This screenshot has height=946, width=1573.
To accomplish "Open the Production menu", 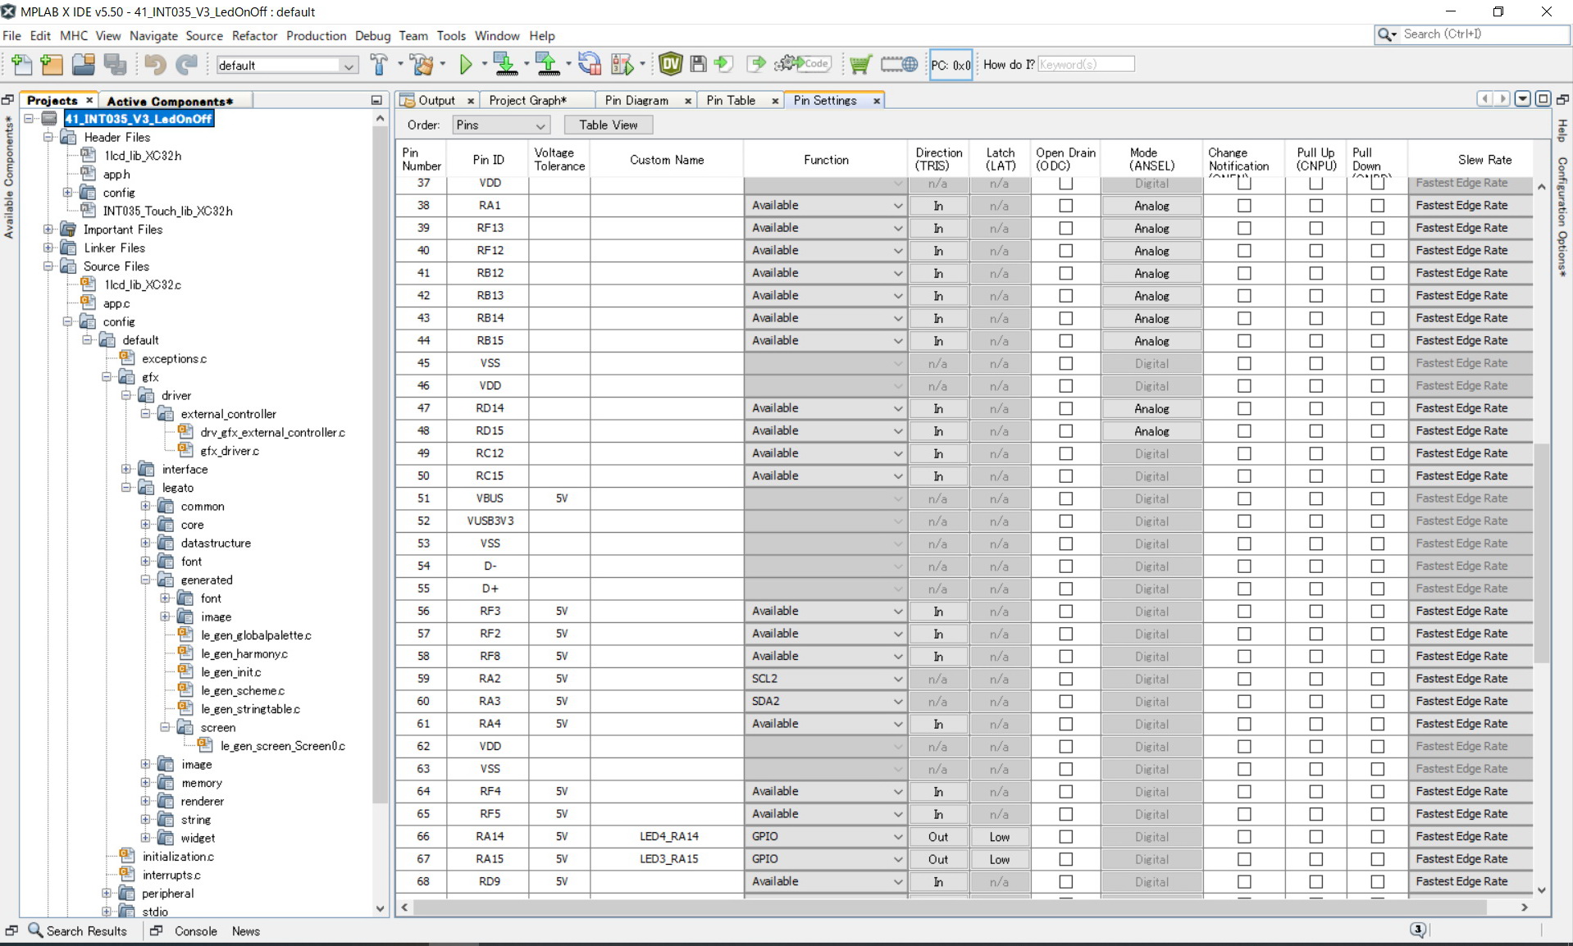I will pyautogui.click(x=316, y=35).
